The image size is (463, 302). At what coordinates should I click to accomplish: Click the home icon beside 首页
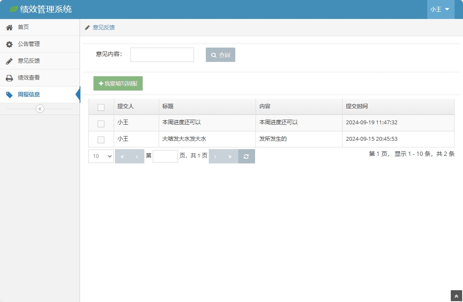pyautogui.click(x=9, y=27)
